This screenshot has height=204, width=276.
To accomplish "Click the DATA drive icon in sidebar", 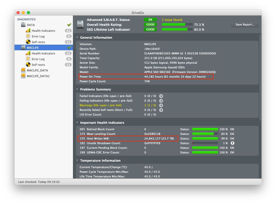I will tap(23, 25).
